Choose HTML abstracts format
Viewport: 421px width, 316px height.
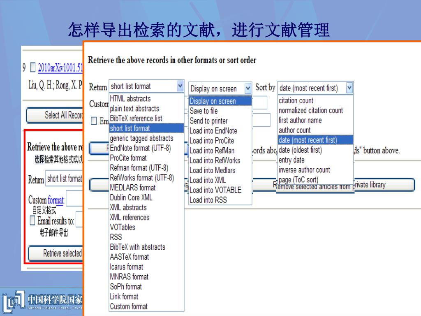pyautogui.click(x=146, y=99)
